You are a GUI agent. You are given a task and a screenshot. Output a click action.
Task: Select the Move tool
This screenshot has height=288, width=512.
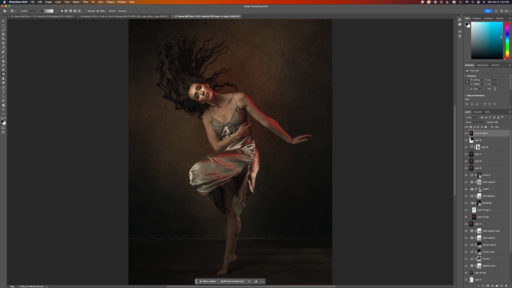coord(3,21)
